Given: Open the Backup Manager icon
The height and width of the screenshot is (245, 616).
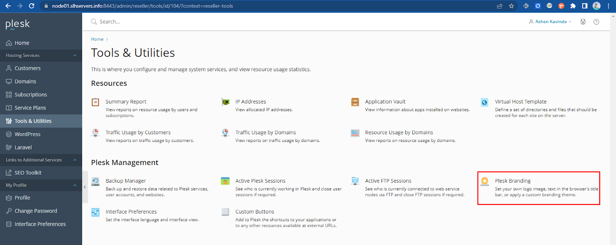Looking at the screenshot, I should pos(95,181).
